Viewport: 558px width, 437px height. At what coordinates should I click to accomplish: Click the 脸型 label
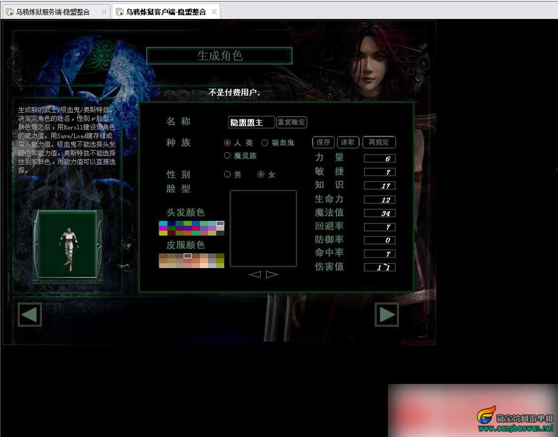[x=179, y=188]
